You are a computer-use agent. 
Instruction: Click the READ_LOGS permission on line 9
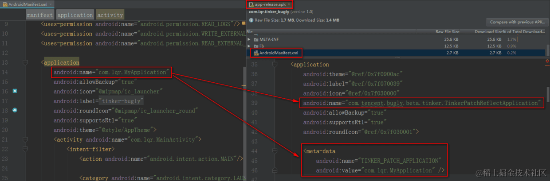click(x=140, y=24)
